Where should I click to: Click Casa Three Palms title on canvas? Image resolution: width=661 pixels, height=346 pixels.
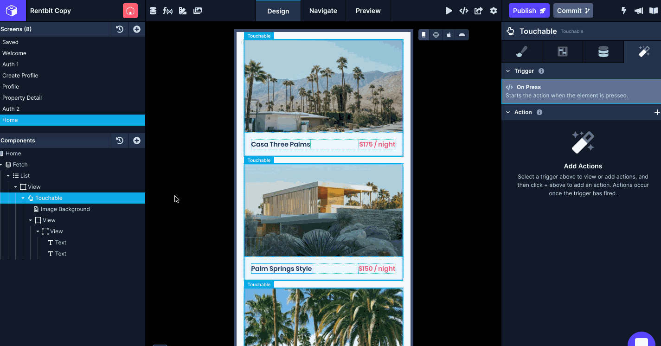point(281,144)
